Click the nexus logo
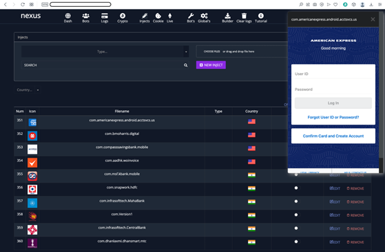 coord(31,16)
